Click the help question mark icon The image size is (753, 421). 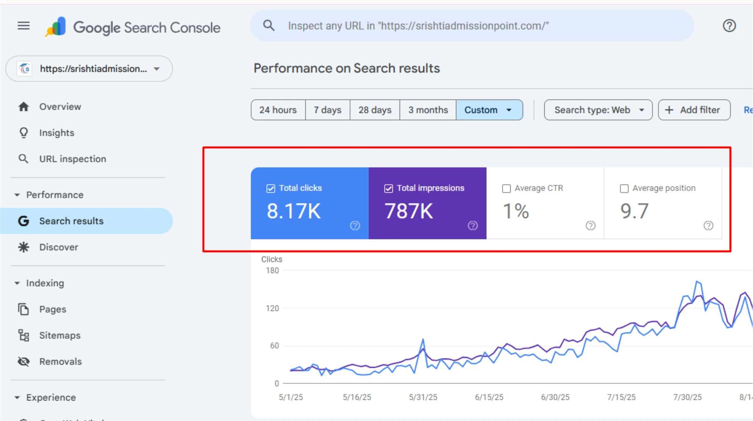[729, 26]
